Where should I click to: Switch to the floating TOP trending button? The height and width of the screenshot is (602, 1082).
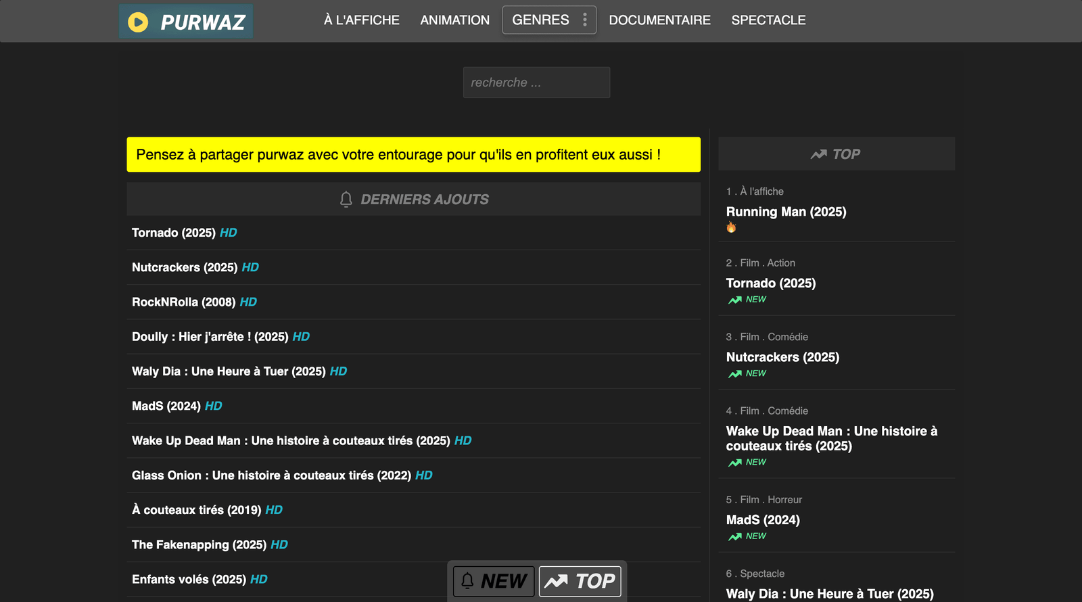(580, 581)
